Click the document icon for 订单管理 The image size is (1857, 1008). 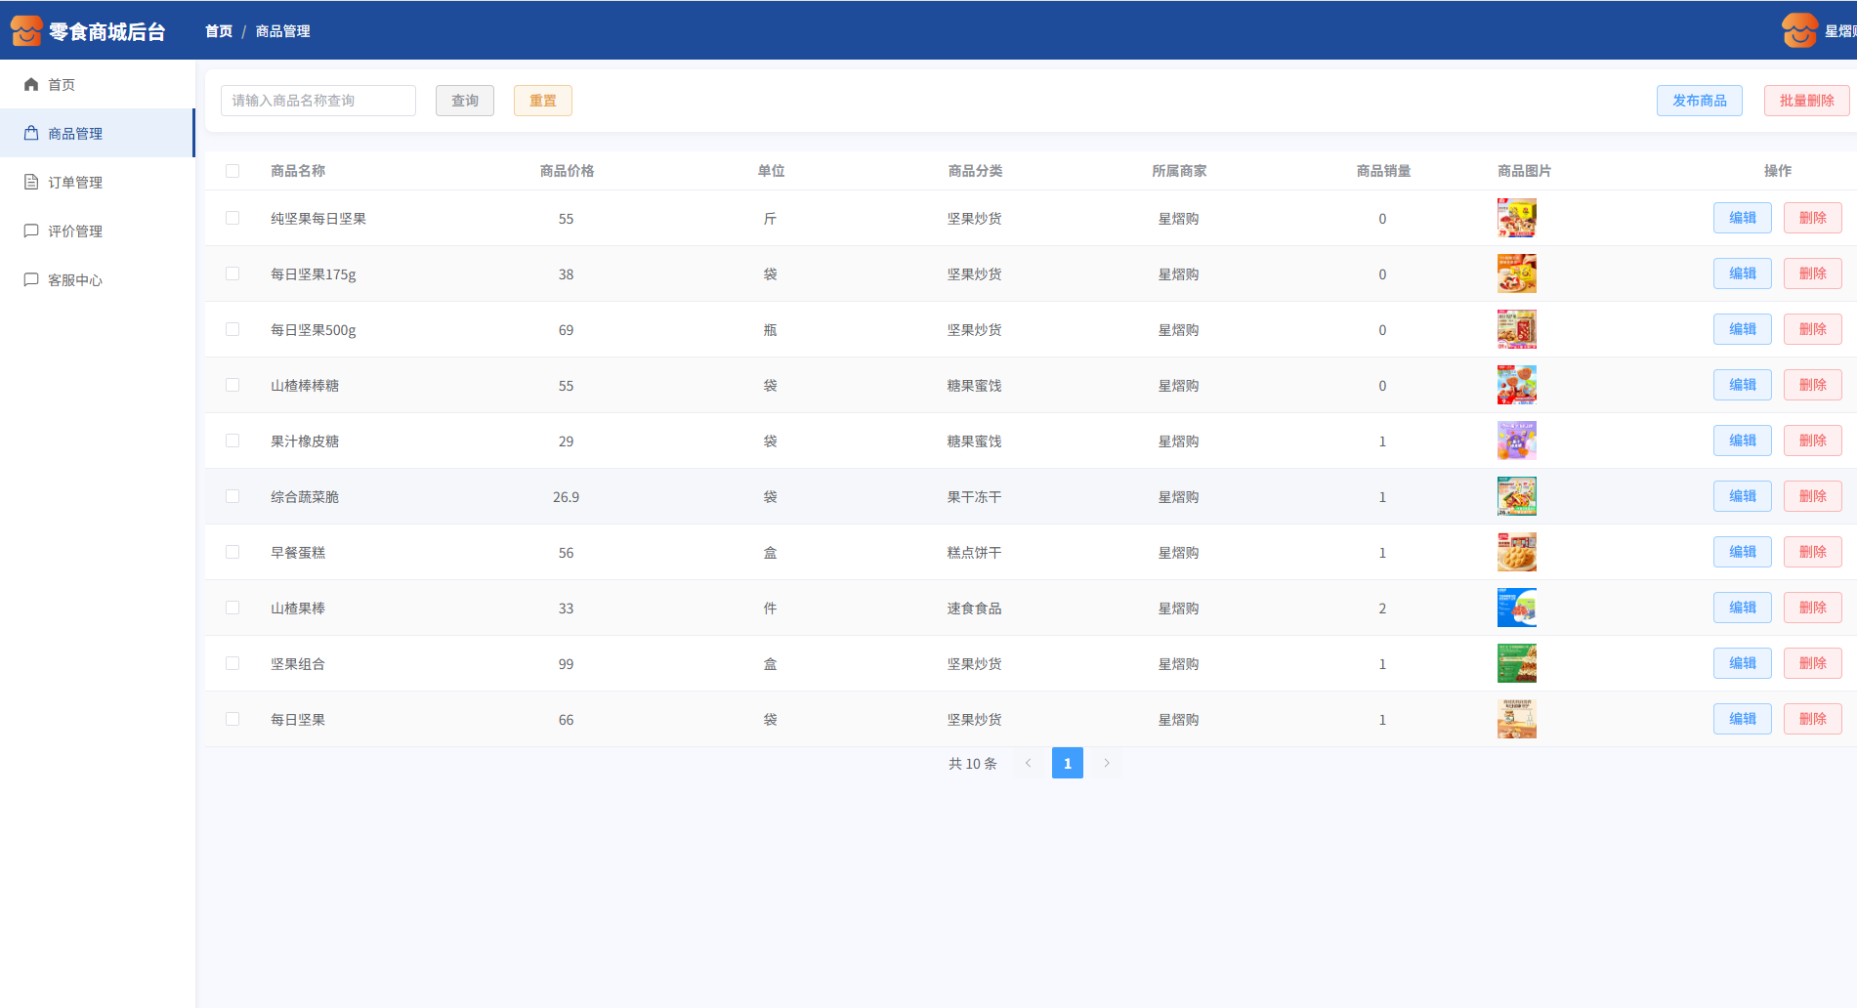click(x=31, y=183)
